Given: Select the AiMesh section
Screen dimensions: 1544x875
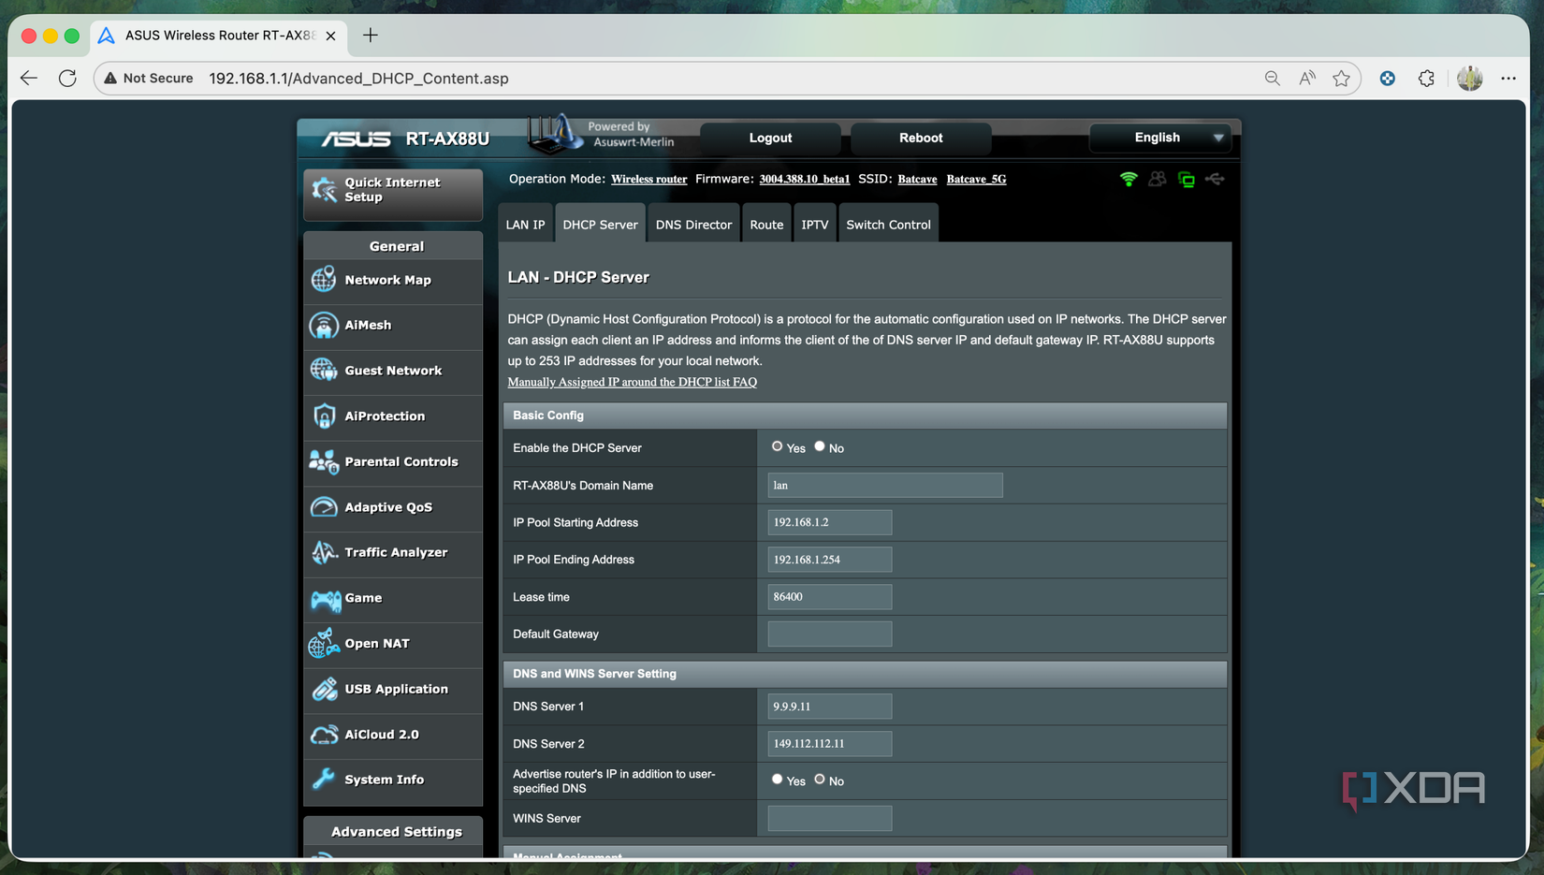Looking at the screenshot, I should [x=368, y=325].
